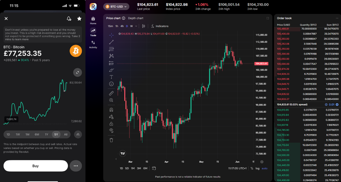Click the 104,823.61 price axis marker
341x182 pixels.
tap(261, 64)
